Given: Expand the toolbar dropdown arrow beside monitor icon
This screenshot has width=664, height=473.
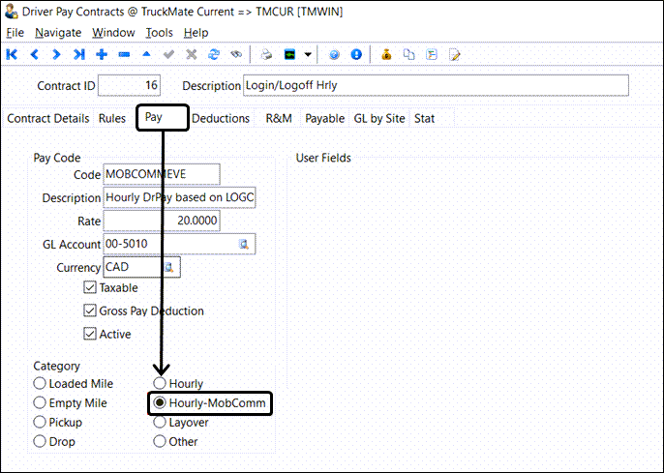Looking at the screenshot, I should tap(308, 54).
